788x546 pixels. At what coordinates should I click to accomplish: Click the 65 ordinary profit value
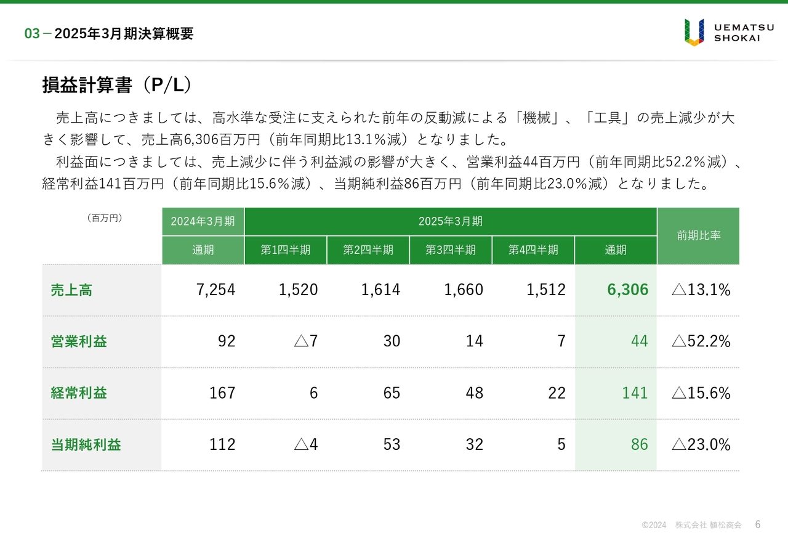392,393
